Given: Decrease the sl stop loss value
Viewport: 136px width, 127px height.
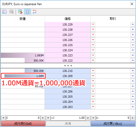Looking at the screenshot, I should point(4,118).
